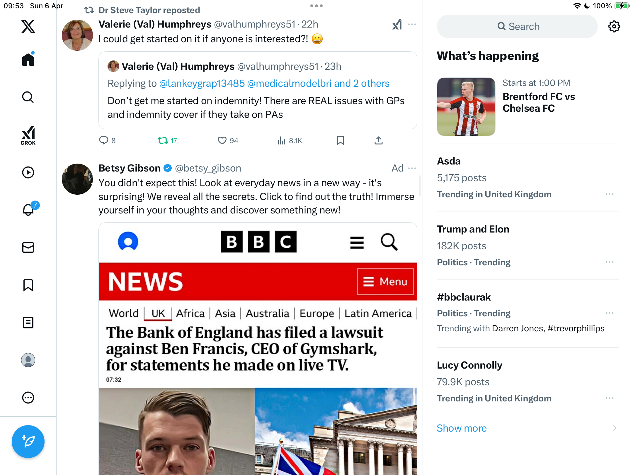The image size is (633, 475).
Task: Open Grok from the sidebar
Action: [28, 135]
